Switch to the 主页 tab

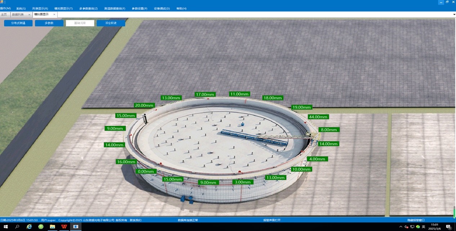tap(4, 15)
